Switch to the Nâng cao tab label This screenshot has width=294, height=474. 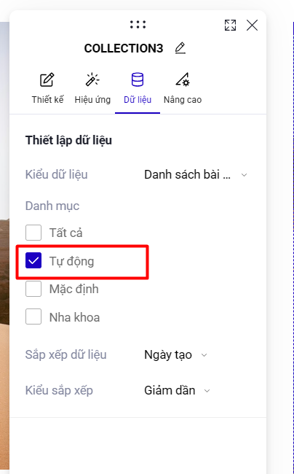[183, 100]
